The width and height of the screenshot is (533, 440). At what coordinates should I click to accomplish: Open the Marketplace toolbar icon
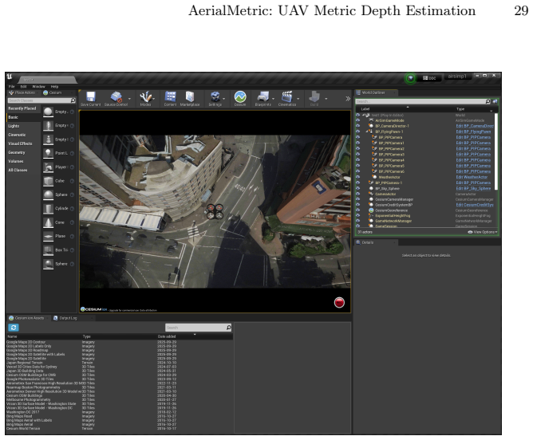[190, 97]
